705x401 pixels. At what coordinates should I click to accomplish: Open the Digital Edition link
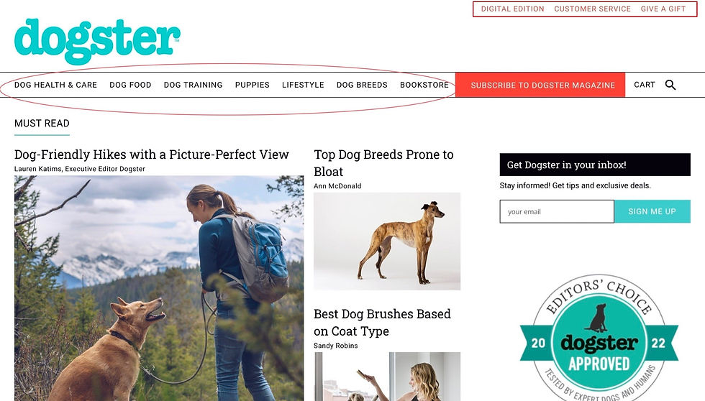[512, 9]
